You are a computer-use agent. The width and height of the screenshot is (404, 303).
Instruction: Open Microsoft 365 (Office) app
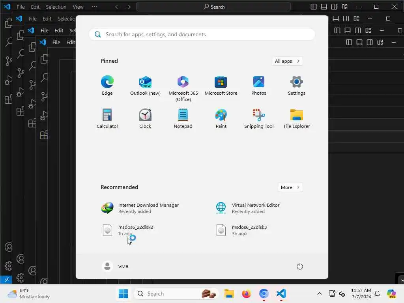point(183,89)
